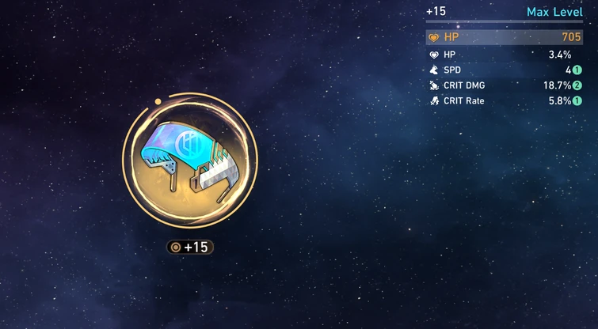Click the CRIT Rate stat icon
This screenshot has height=329, width=598.
(434, 101)
